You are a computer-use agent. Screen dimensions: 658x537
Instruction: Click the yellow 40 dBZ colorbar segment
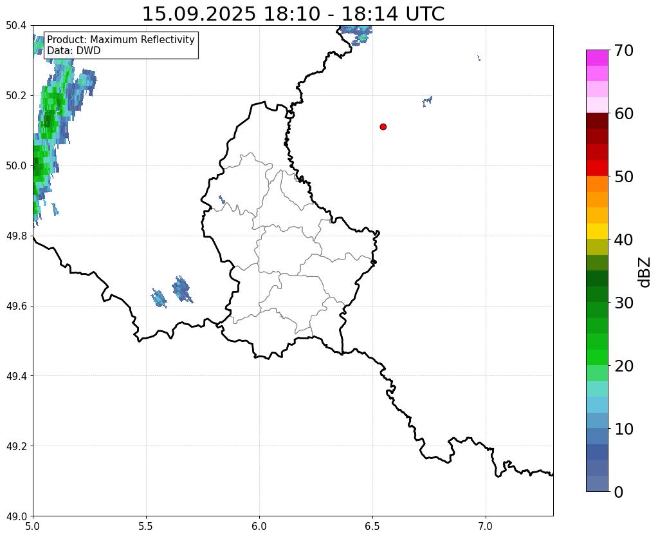click(597, 231)
